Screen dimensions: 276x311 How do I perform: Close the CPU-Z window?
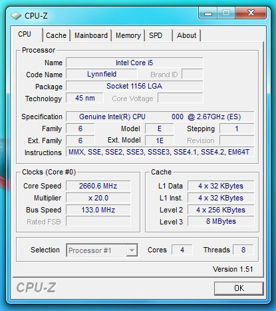(251, 13)
